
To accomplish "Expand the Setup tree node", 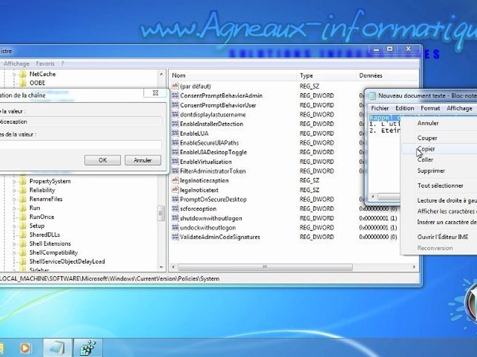I will (x=14, y=226).
